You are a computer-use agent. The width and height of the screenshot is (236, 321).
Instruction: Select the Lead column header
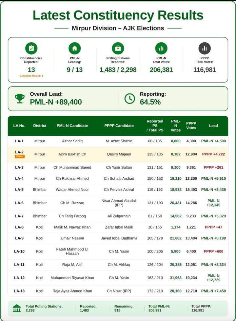click(213, 126)
